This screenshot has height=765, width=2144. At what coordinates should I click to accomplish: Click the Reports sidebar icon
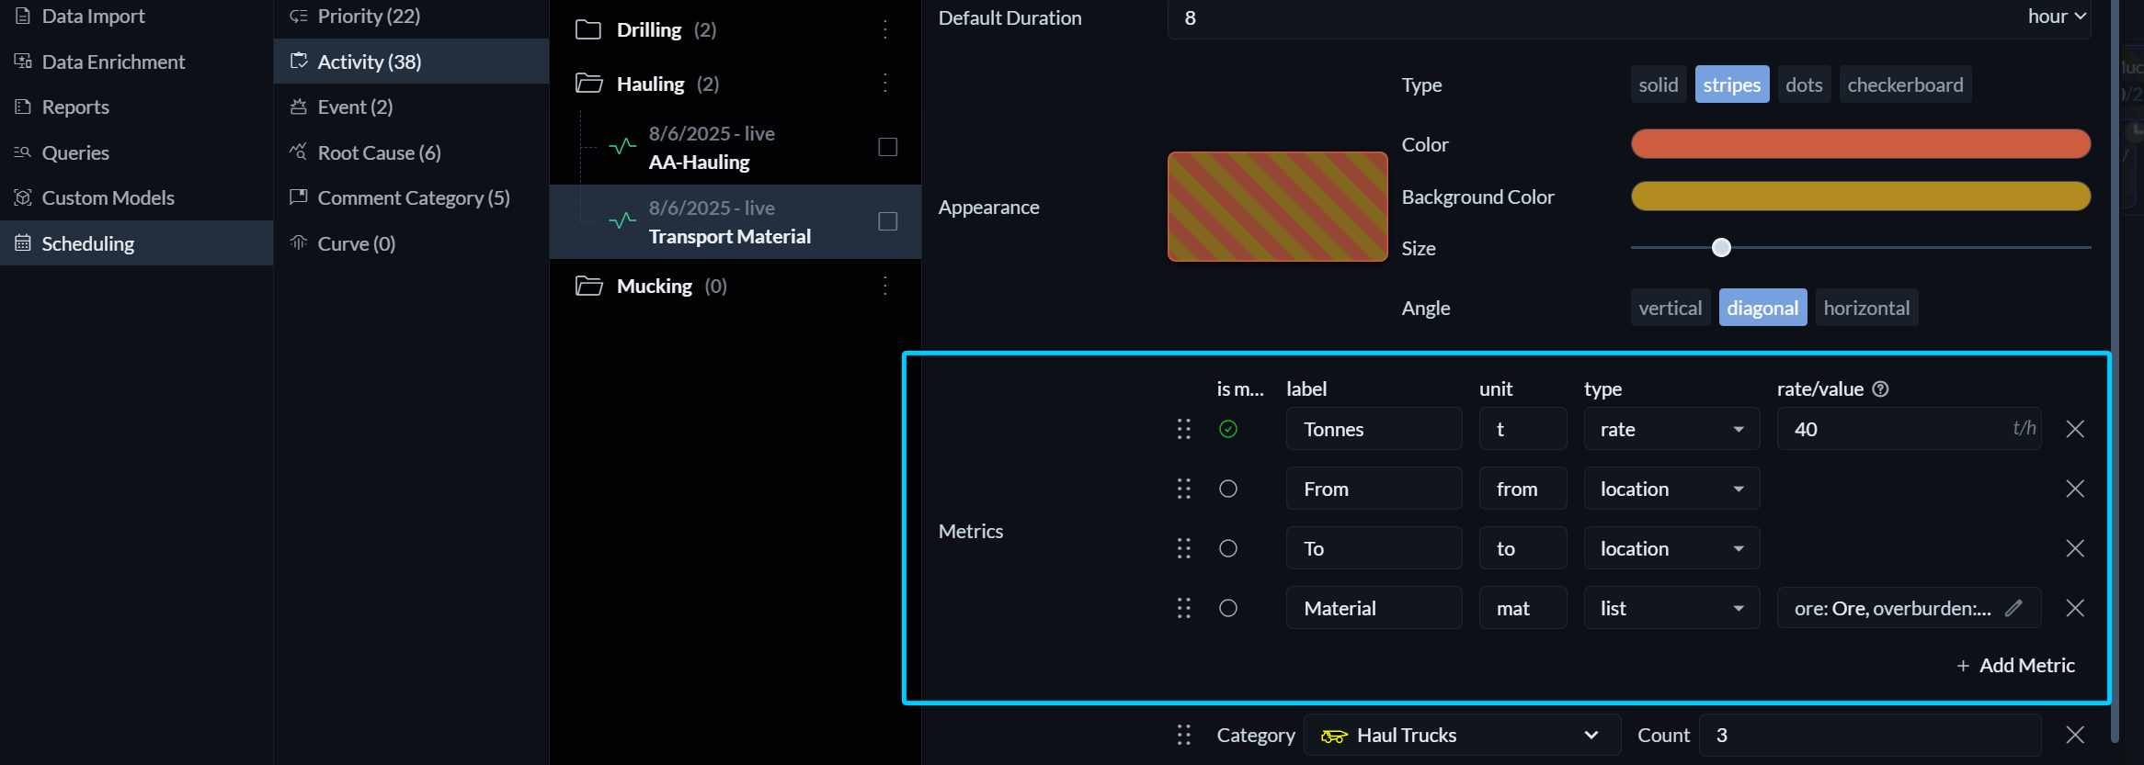(x=23, y=107)
